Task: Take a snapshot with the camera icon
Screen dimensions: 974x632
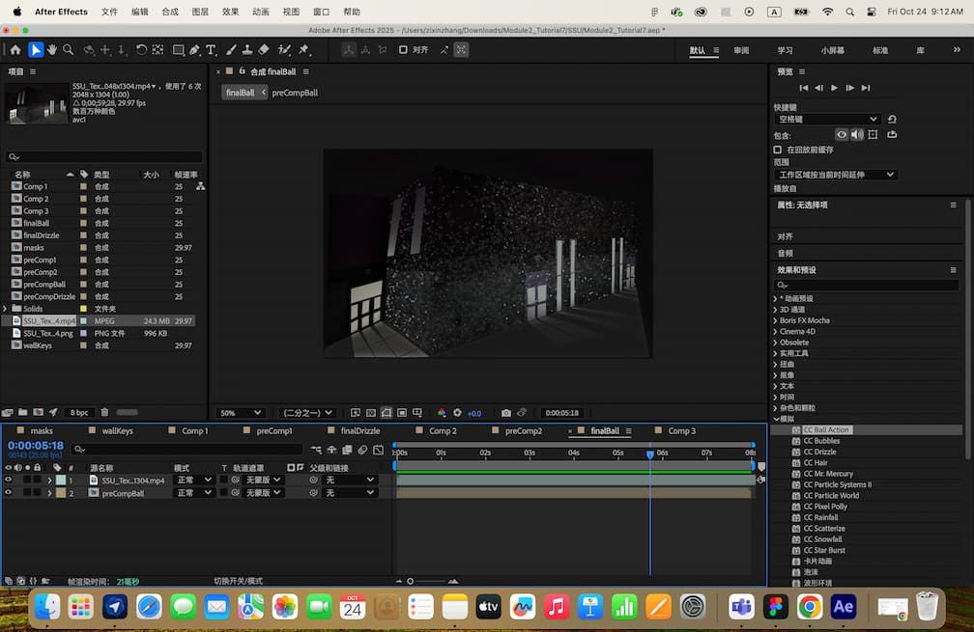Action: coord(505,412)
